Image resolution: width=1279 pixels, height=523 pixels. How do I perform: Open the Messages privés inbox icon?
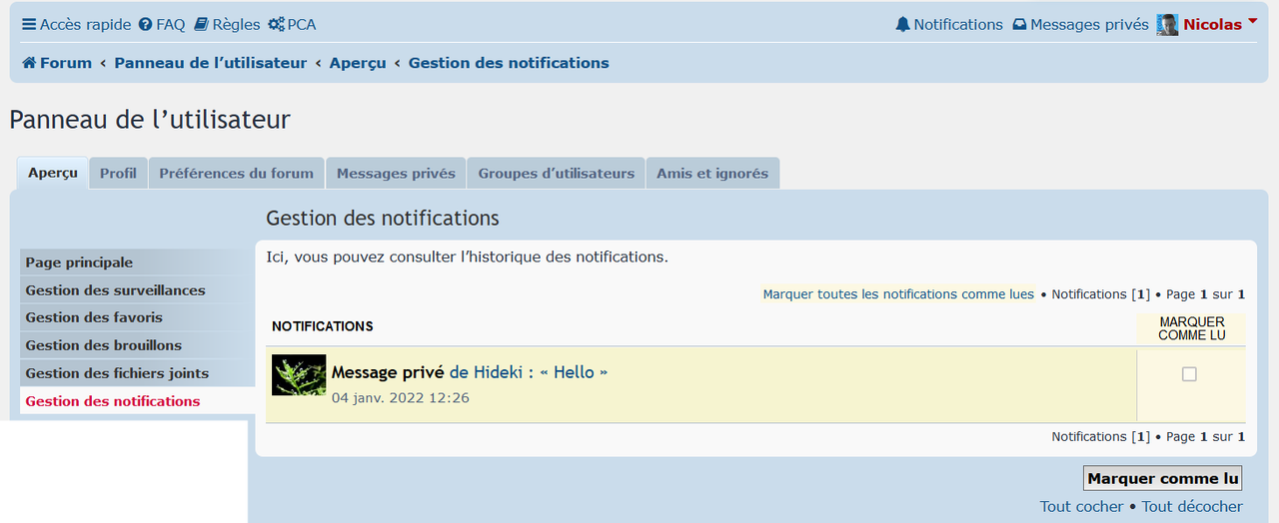[x=1019, y=25]
